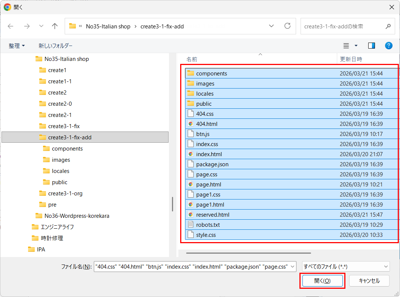Open the 整理 menu
400x297 pixels.
[17, 46]
